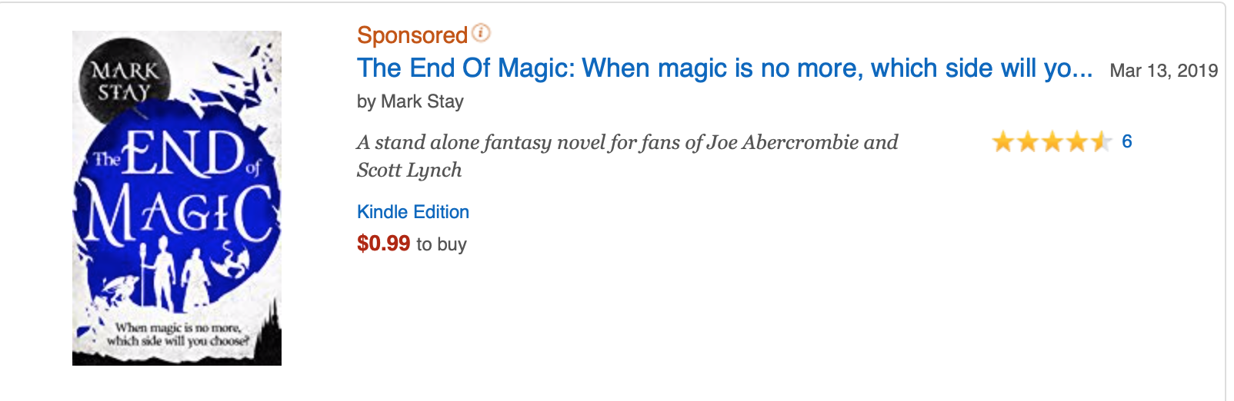Click the "Sponsored" label
Image resolution: width=1234 pixels, height=401 pixels.
[412, 35]
